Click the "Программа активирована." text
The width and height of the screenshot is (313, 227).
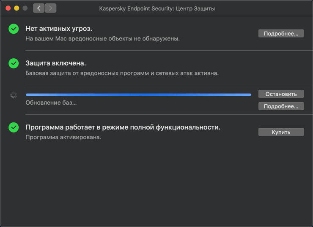click(63, 137)
